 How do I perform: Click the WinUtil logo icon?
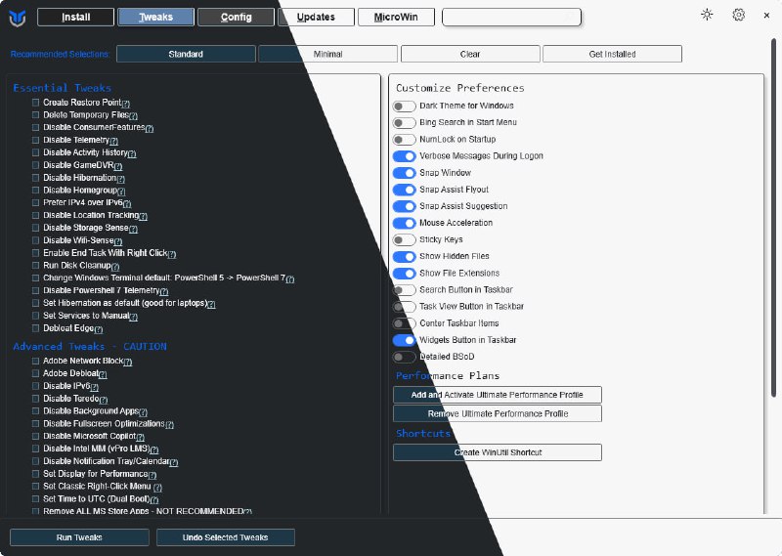pos(17,16)
